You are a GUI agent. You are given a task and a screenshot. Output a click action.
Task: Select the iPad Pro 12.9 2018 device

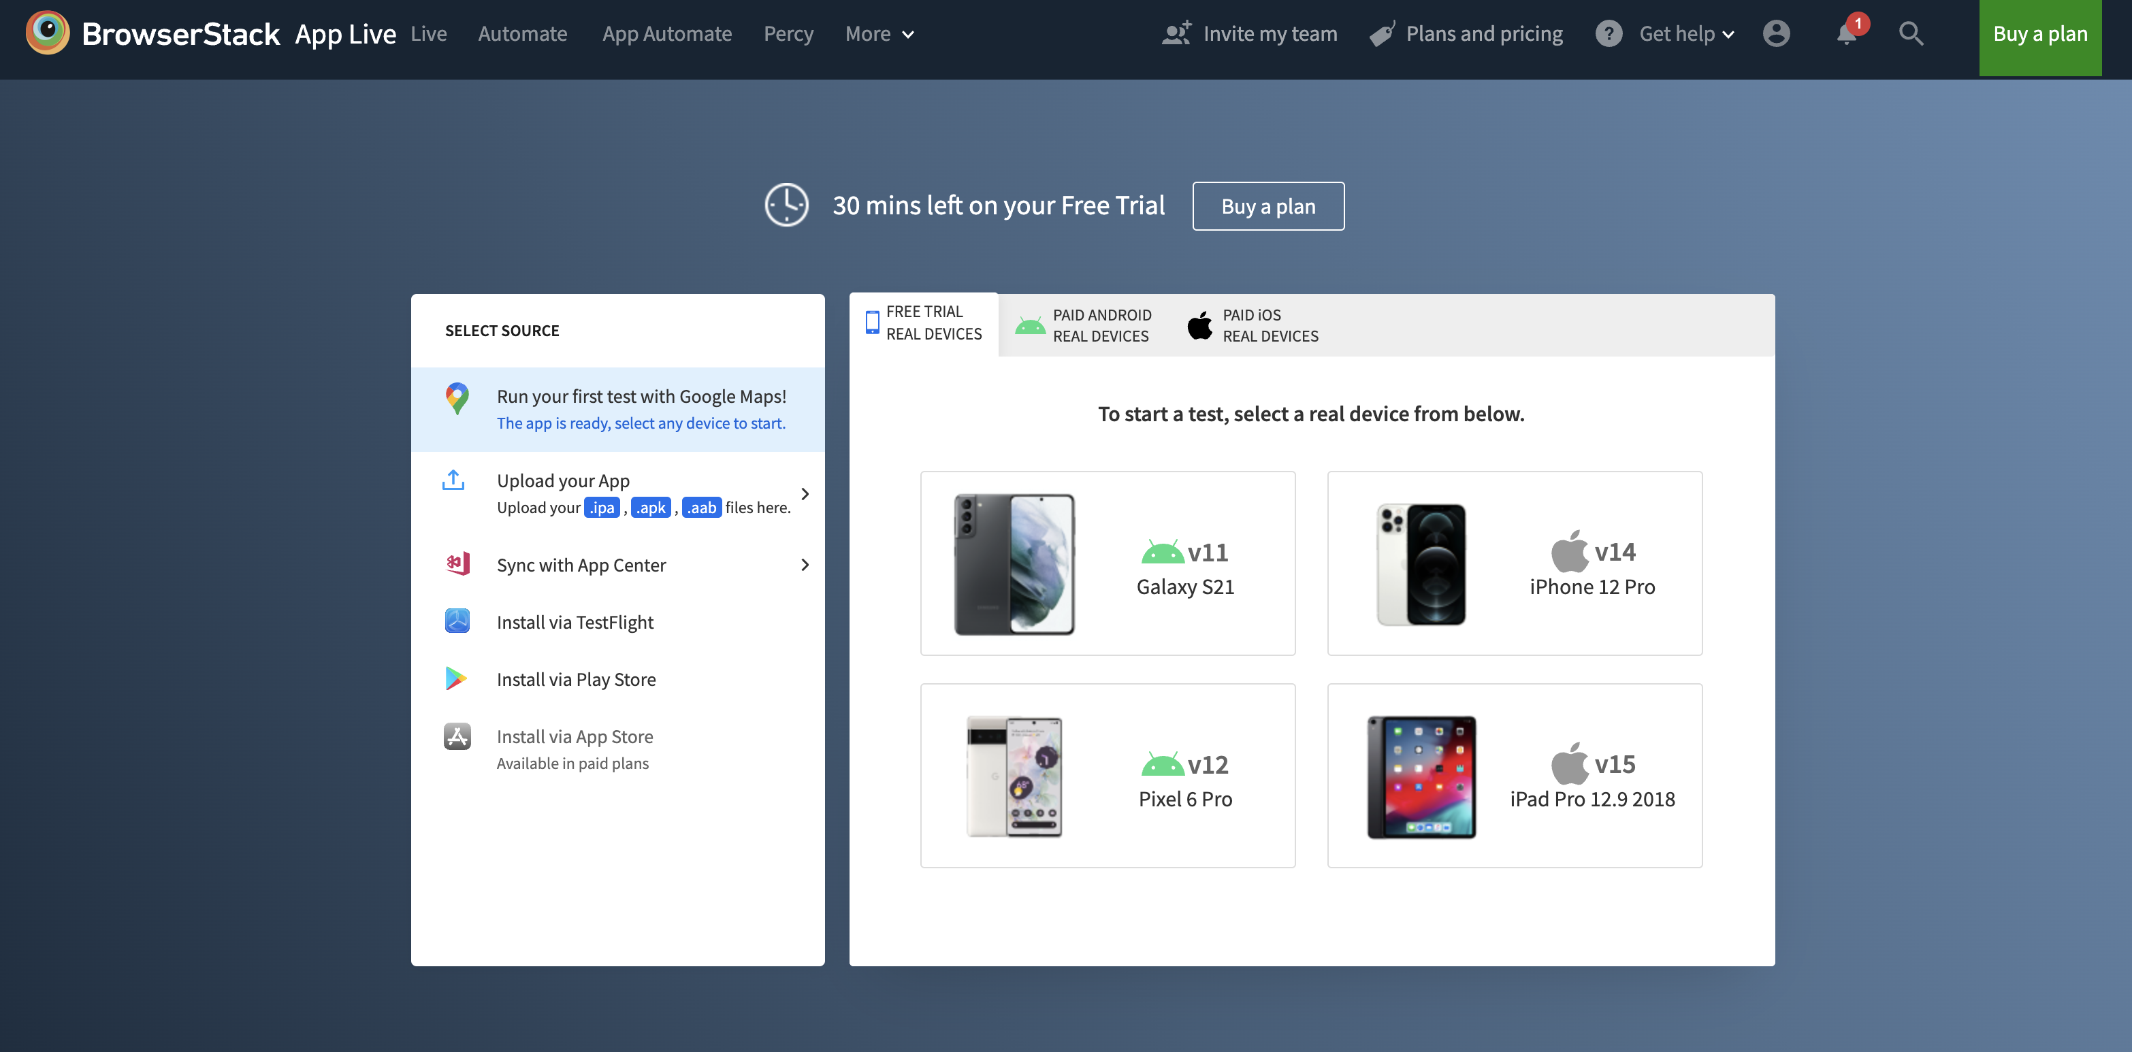coord(1514,776)
